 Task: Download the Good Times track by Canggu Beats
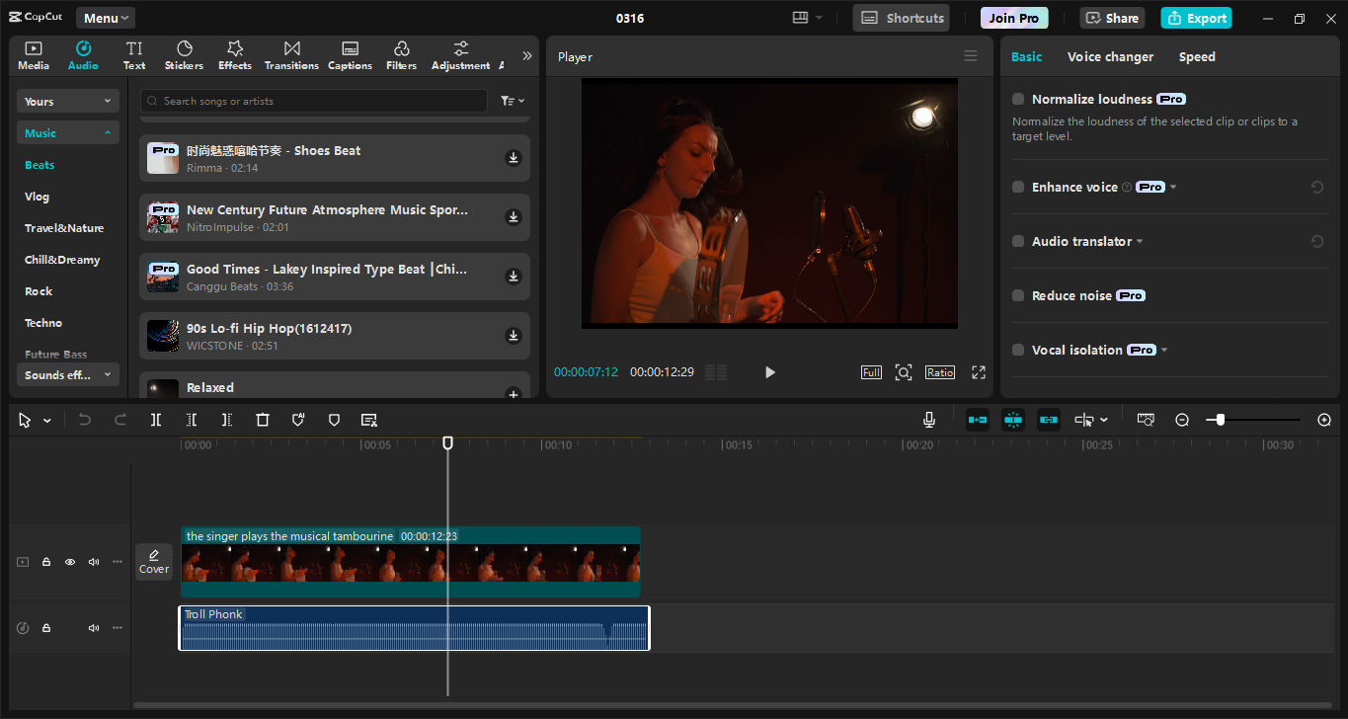point(513,277)
